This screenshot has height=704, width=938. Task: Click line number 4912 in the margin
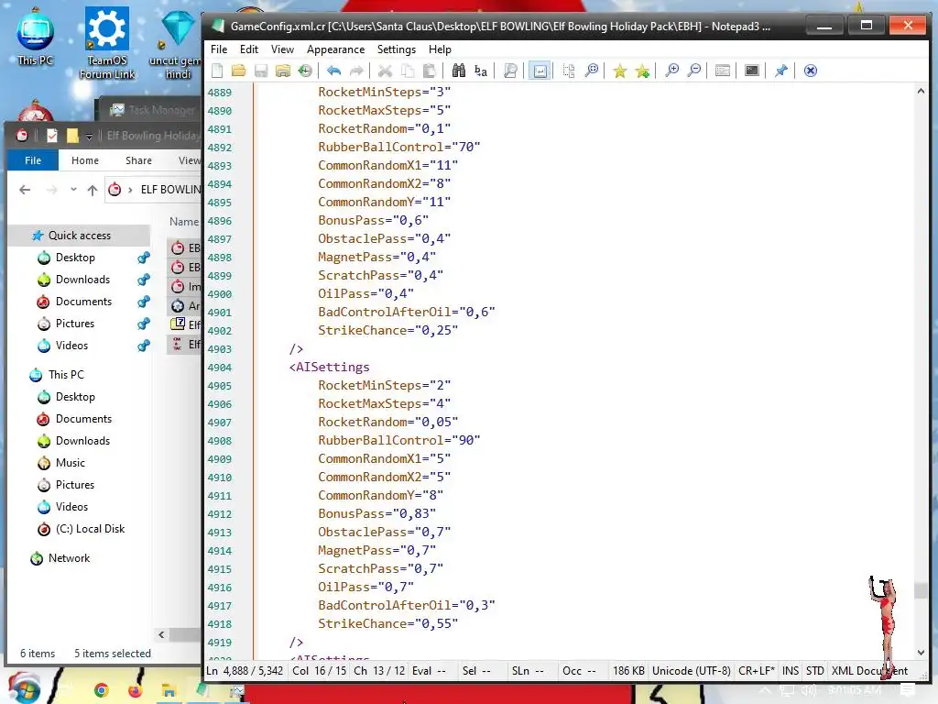pos(220,514)
